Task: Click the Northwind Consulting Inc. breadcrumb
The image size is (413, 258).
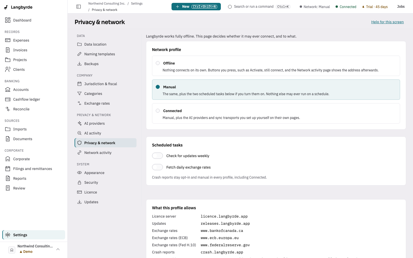Action: point(107,3)
